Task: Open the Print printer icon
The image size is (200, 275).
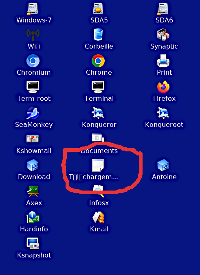Action: pos(163,61)
